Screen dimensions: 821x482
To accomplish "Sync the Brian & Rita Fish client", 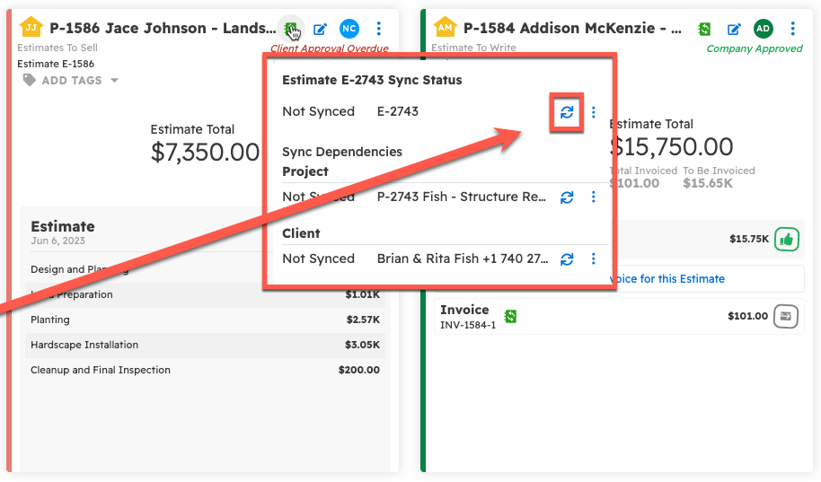I will point(567,259).
